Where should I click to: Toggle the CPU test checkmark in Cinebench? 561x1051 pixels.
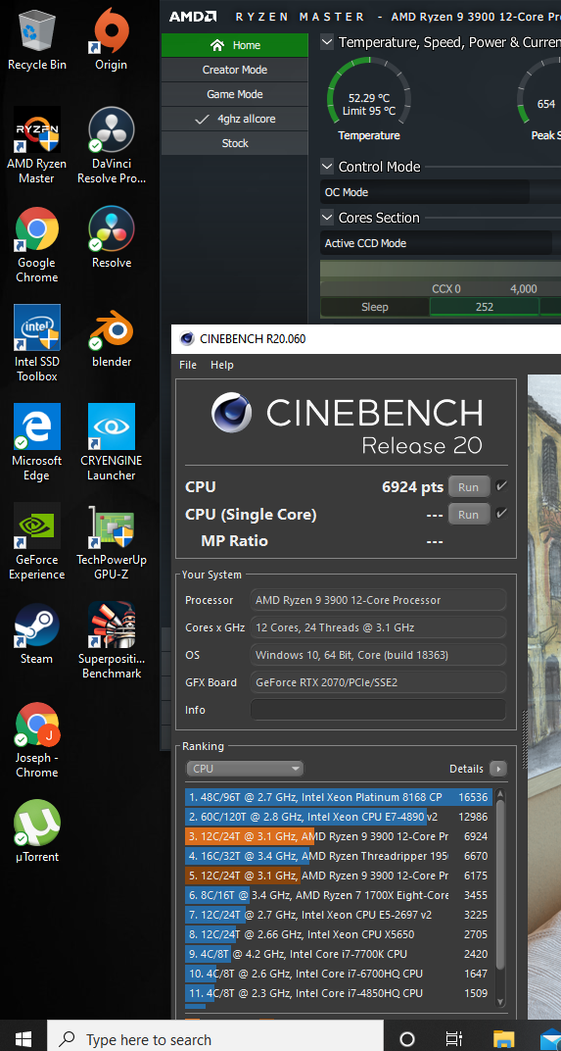(x=500, y=486)
